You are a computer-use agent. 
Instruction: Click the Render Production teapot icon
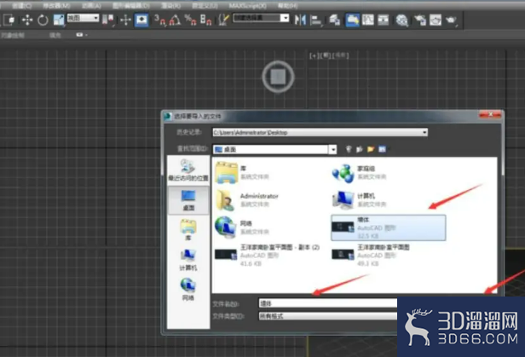point(451,20)
